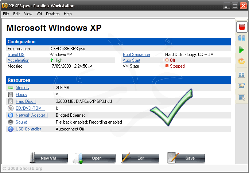This screenshot has height=173, width=249.
Task: Open the VM menu
Action: (x=39, y=14)
